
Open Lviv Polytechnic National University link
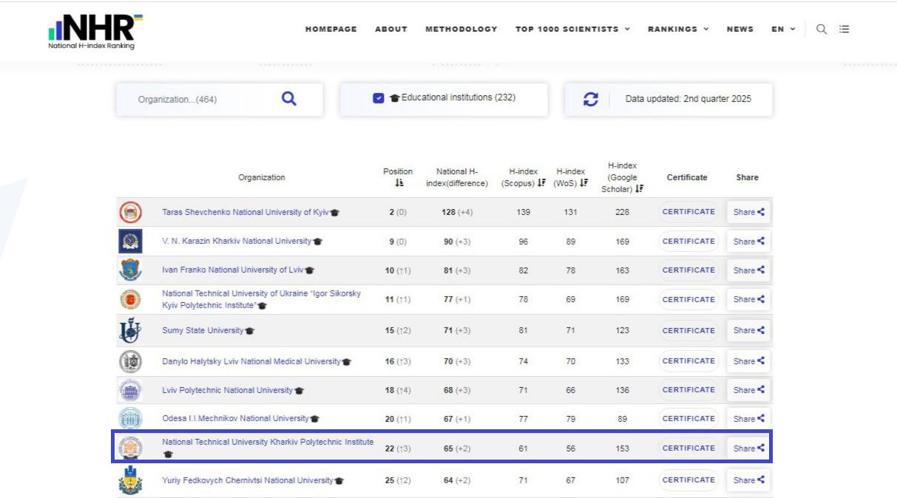point(228,390)
